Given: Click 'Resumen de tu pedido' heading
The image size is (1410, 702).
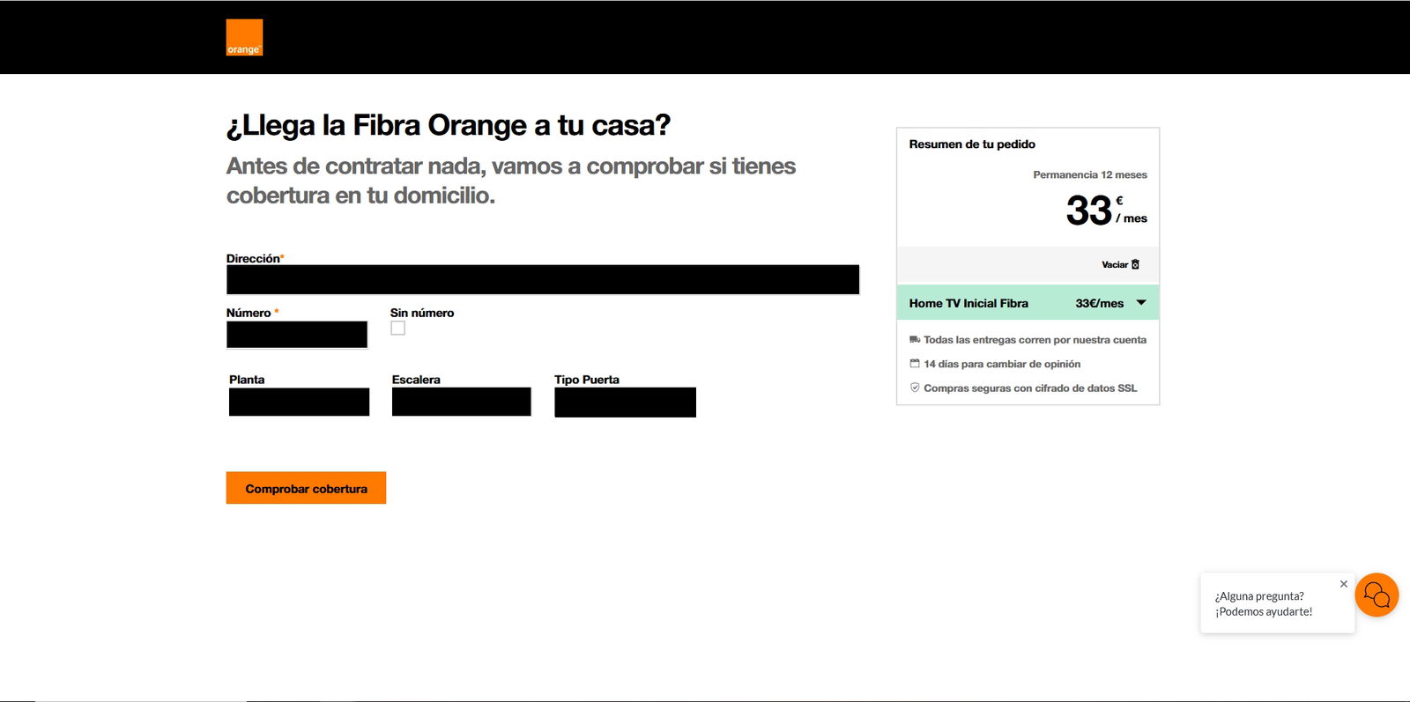Looking at the screenshot, I should (972, 144).
